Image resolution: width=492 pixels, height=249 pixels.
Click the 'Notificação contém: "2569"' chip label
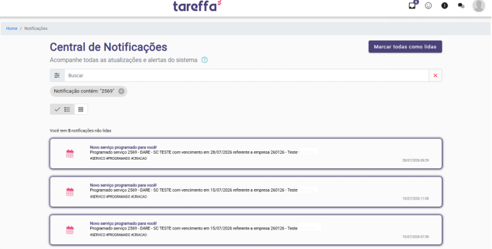click(84, 91)
